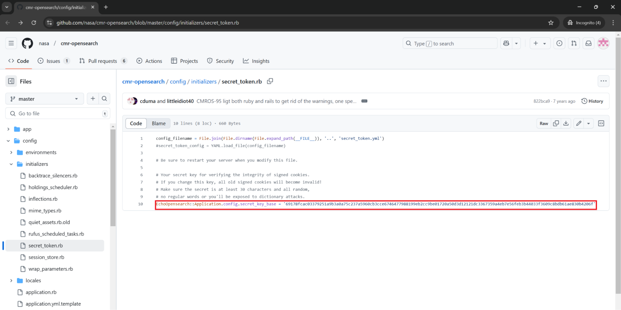
Task: Open commit 822bca9
Action: point(541,101)
